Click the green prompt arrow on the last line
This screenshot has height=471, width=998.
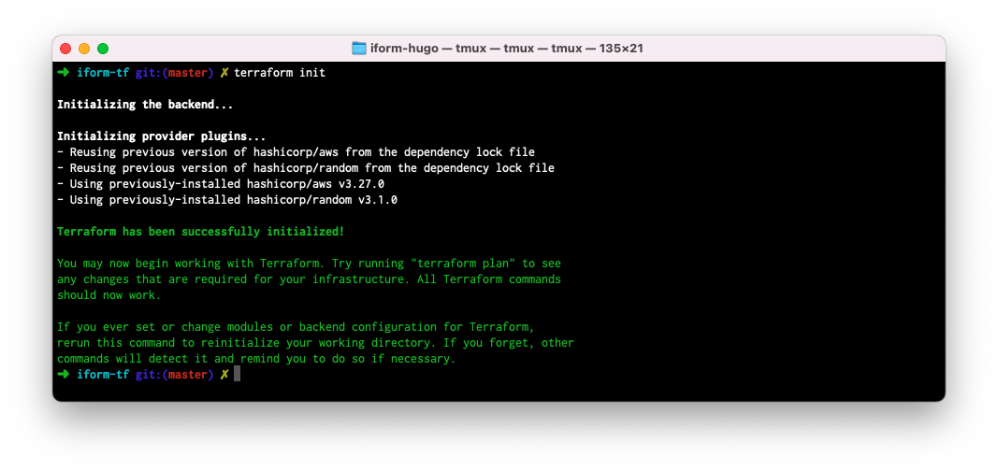(x=63, y=375)
